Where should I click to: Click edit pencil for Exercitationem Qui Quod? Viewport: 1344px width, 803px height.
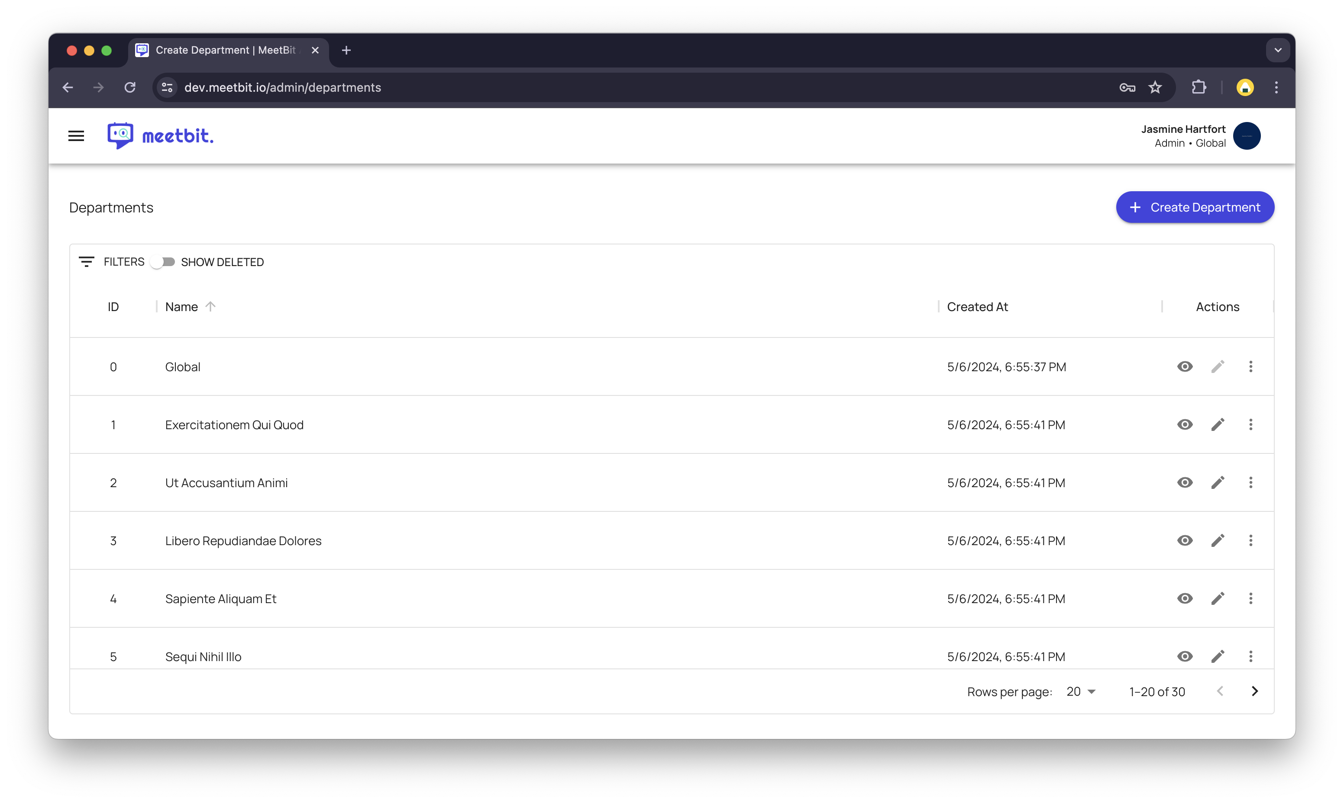[x=1217, y=425]
